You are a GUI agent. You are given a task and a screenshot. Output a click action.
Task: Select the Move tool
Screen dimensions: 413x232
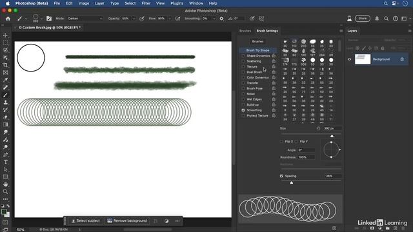5,35
